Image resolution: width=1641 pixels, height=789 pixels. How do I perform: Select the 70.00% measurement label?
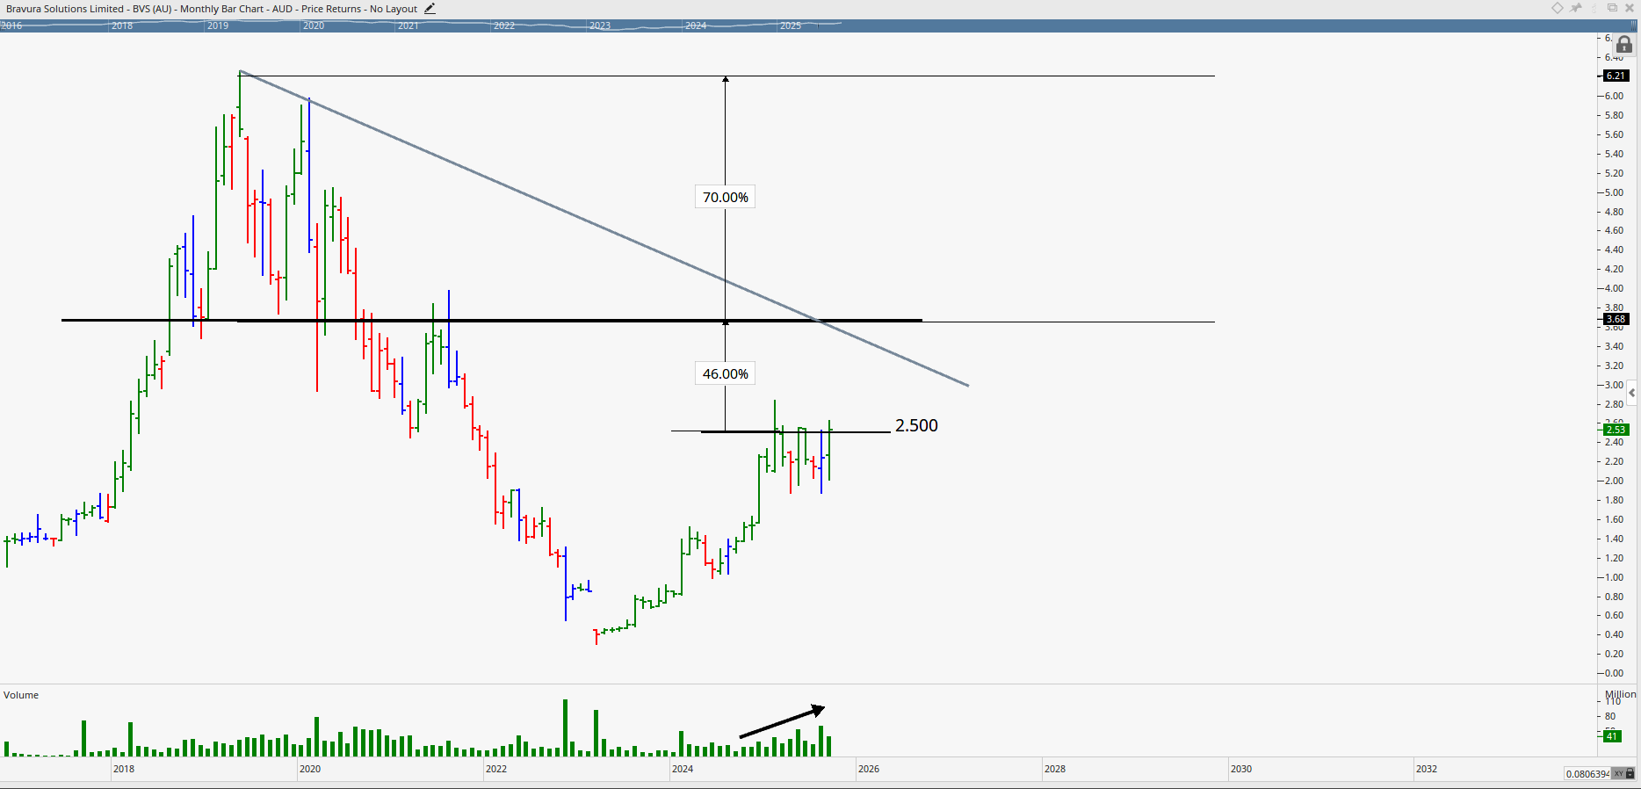726,198
